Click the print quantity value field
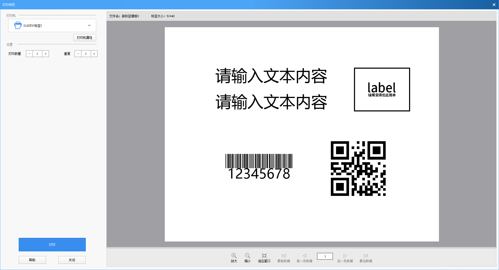 tap(37, 54)
